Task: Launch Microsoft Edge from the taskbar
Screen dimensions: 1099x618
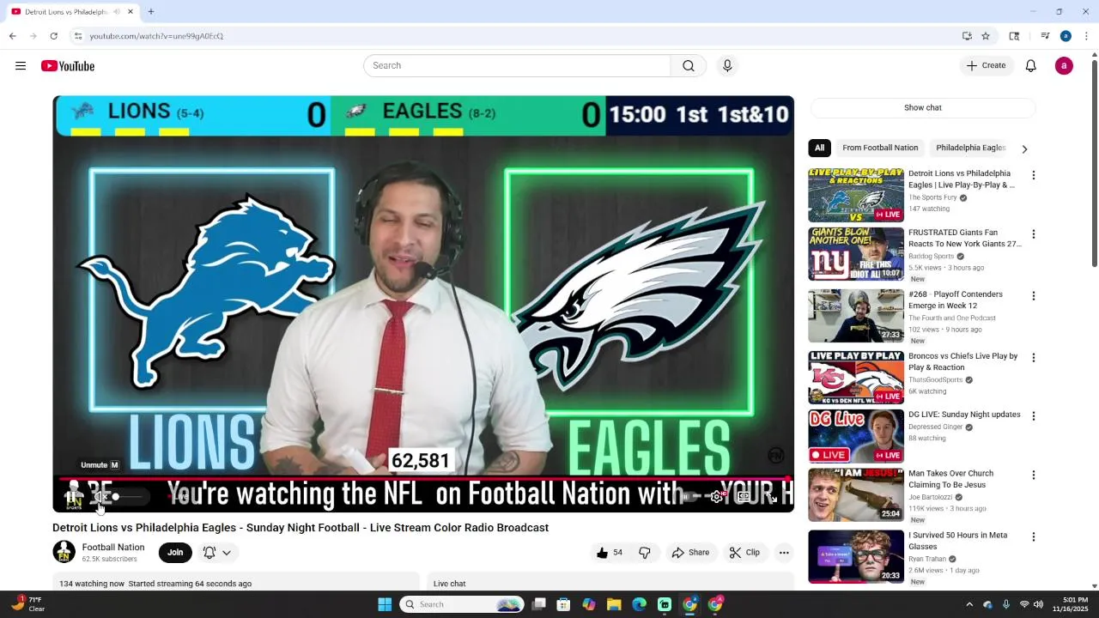Action: click(x=639, y=604)
